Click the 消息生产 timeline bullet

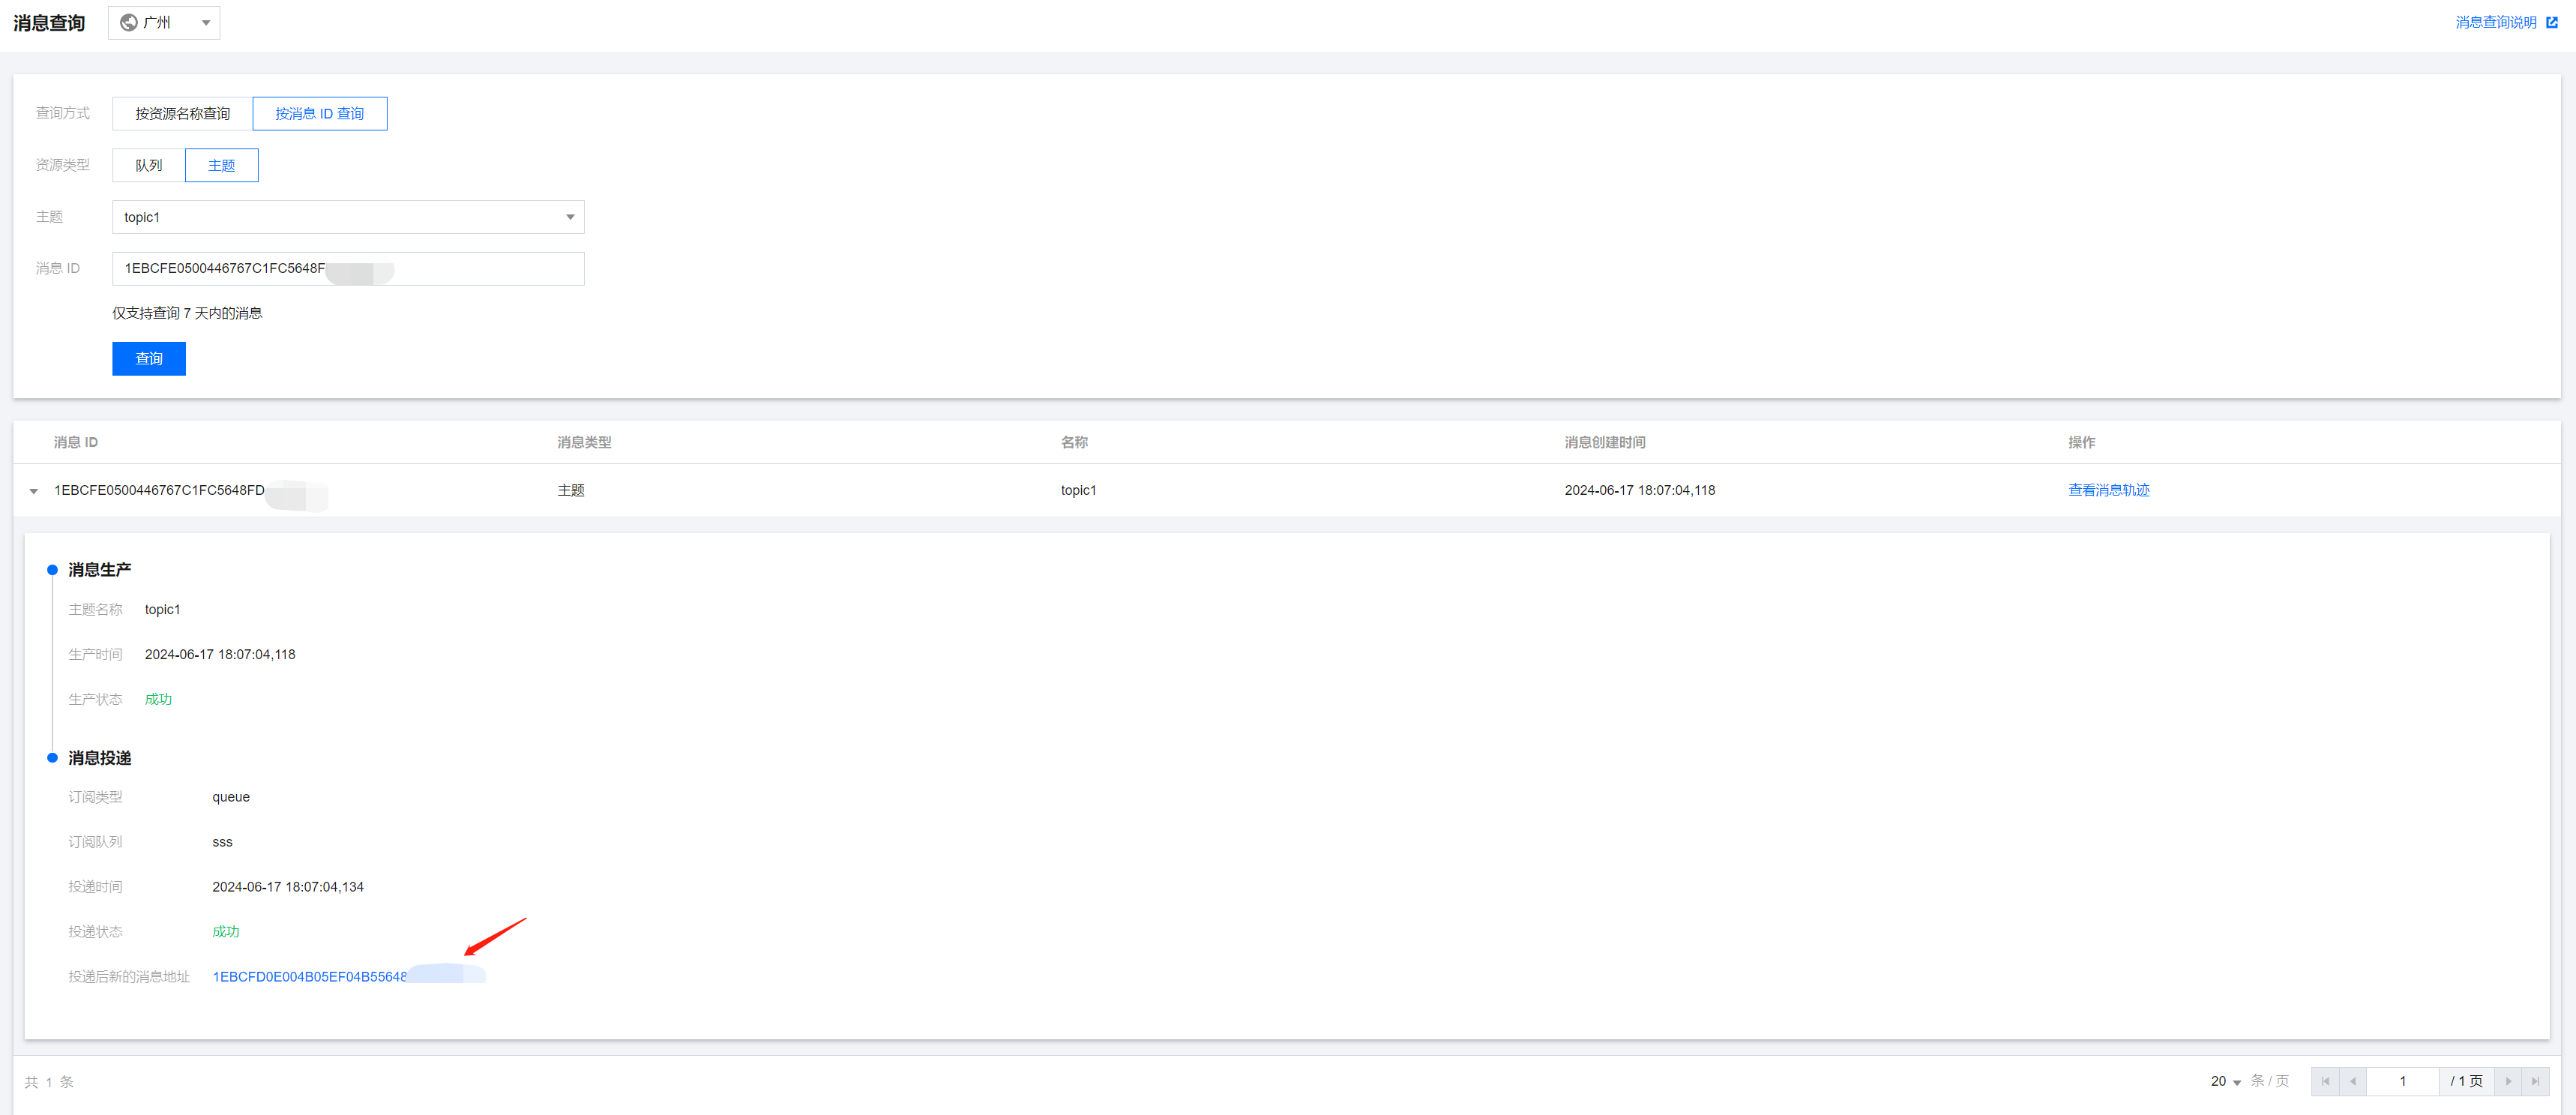pos(52,570)
